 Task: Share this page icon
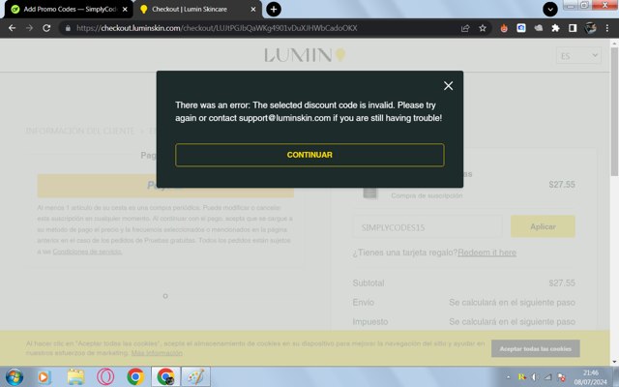coord(465,28)
